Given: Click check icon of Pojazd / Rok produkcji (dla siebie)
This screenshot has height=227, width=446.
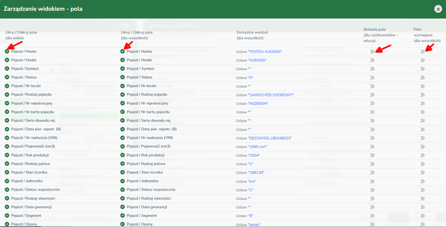Looking at the screenshot, I should tap(7, 155).
